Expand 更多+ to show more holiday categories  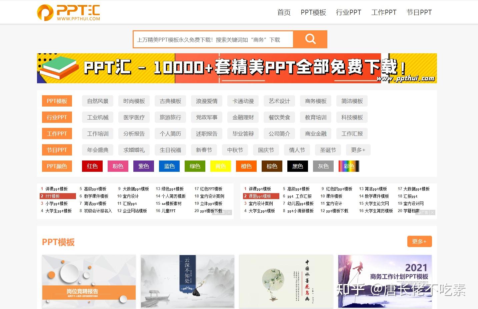tap(358, 150)
